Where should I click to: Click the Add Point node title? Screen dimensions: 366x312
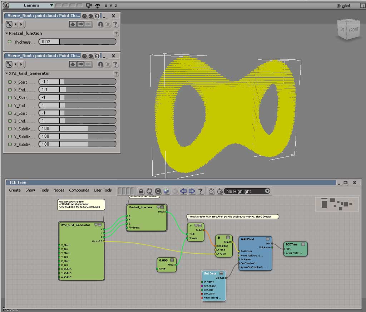coord(248,239)
